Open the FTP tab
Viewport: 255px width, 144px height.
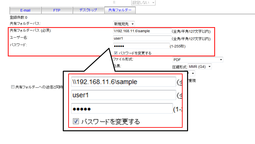click(x=56, y=10)
